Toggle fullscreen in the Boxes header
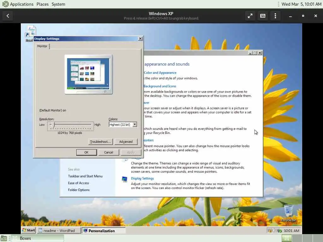The height and width of the screenshot is (242, 323). (x=250, y=16)
